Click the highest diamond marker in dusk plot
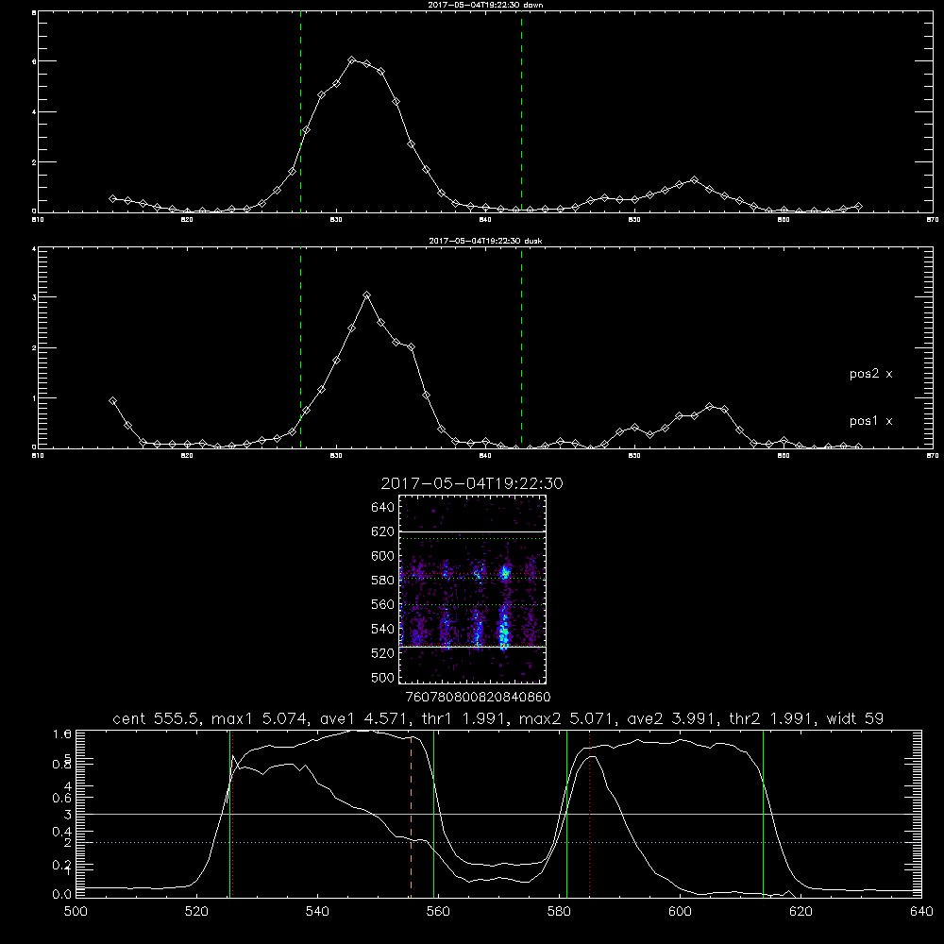944x944 pixels. 366,295
